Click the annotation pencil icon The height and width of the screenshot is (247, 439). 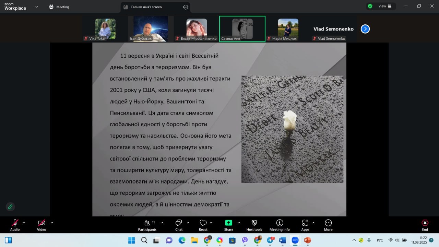coord(10,207)
